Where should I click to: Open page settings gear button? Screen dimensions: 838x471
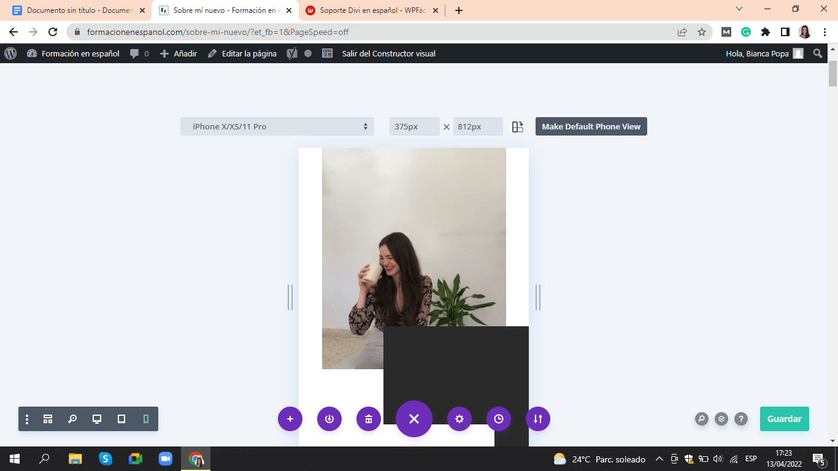[x=459, y=419]
